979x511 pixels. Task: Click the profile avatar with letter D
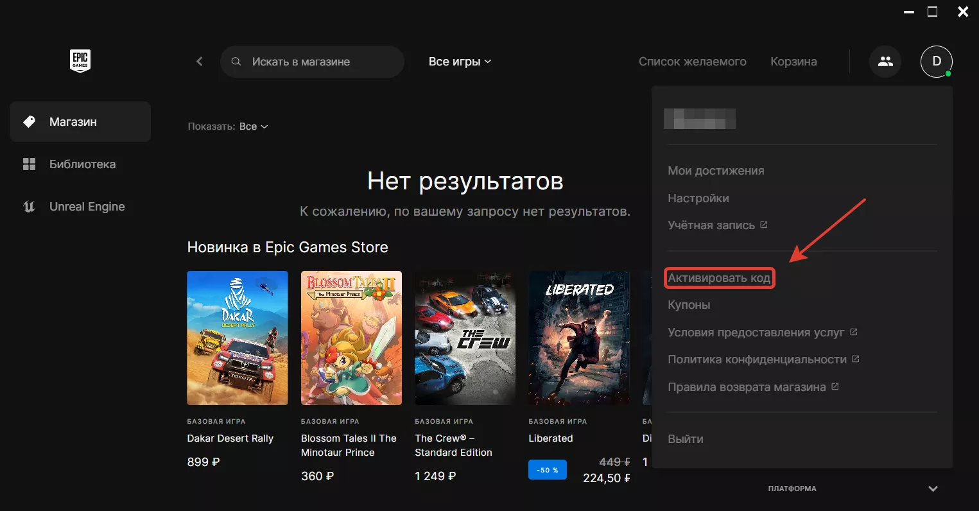coord(937,62)
